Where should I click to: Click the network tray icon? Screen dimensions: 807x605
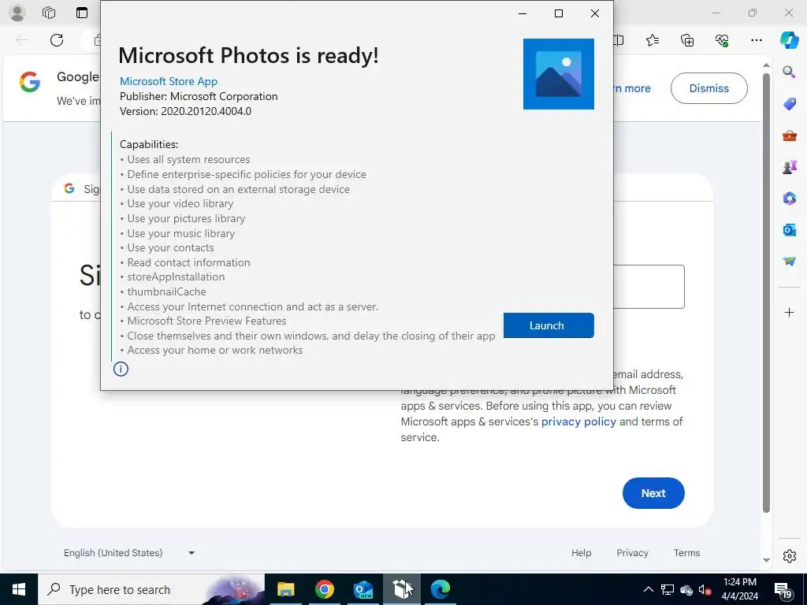668,589
